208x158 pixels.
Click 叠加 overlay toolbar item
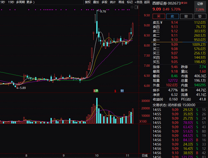tap(96, 2)
